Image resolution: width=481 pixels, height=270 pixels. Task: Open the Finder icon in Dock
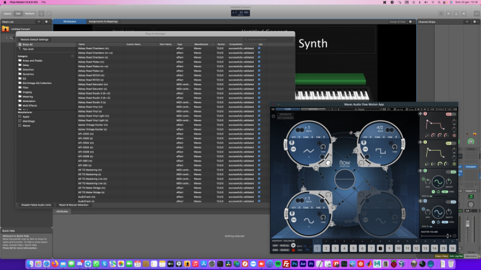click(x=30, y=263)
